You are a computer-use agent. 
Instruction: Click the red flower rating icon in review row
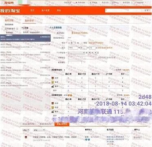click(26, 137)
